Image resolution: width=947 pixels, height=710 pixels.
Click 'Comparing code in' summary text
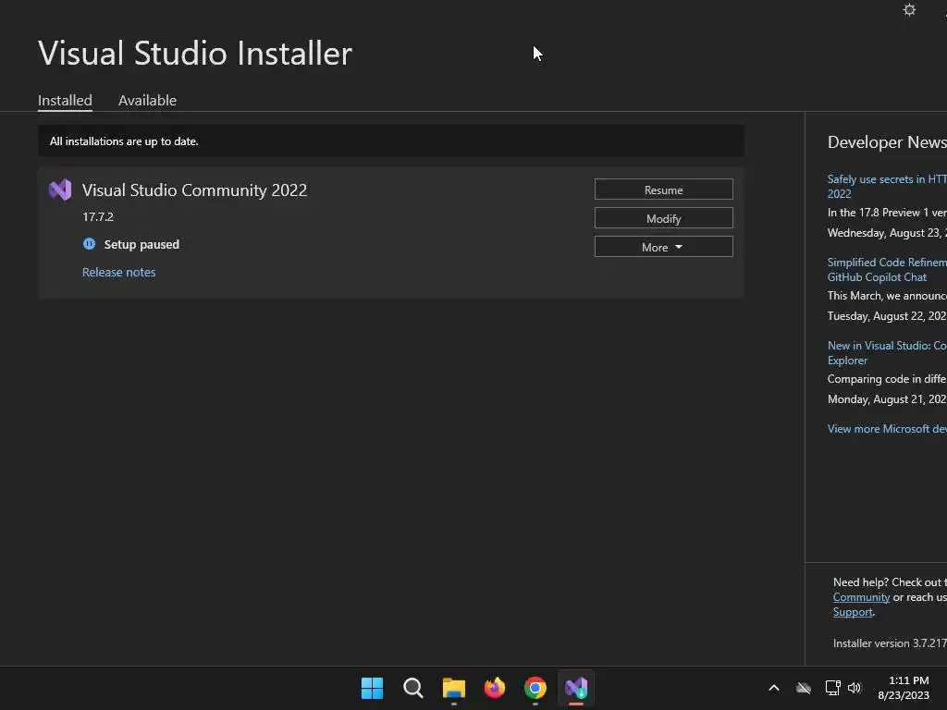pos(887,379)
